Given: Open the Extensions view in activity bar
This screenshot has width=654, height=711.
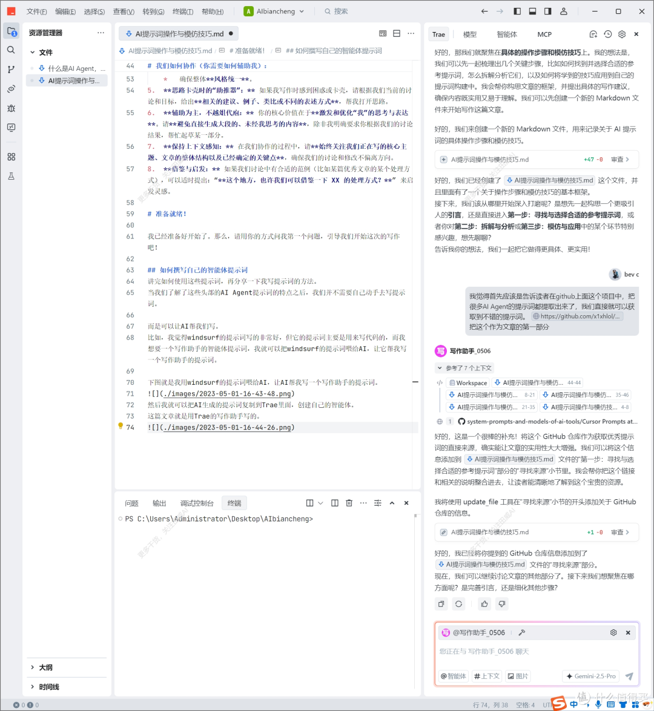Looking at the screenshot, I should (x=12, y=157).
